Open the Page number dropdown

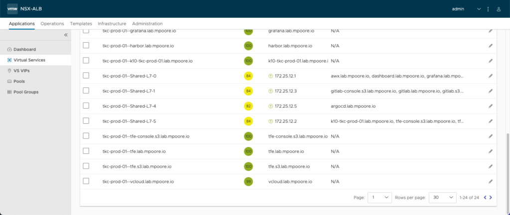[380, 197]
